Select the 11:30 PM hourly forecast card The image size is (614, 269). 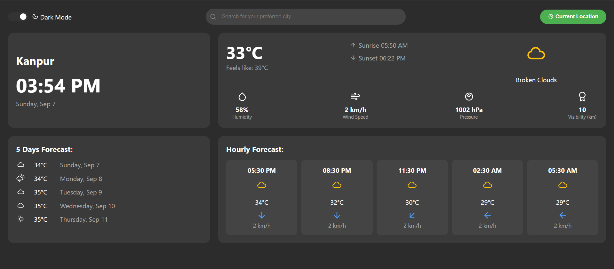click(412, 197)
